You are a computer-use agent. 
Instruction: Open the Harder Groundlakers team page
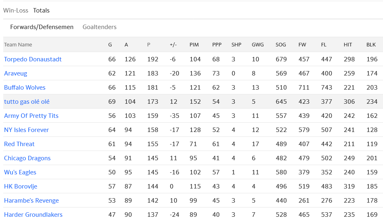(x=33, y=215)
